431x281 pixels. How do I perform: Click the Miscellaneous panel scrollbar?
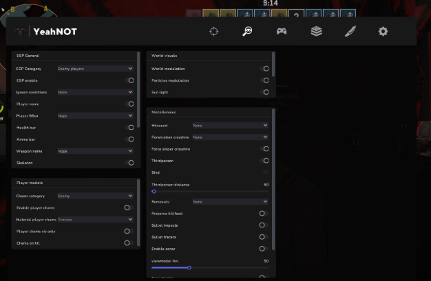pyautogui.click(x=274, y=179)
